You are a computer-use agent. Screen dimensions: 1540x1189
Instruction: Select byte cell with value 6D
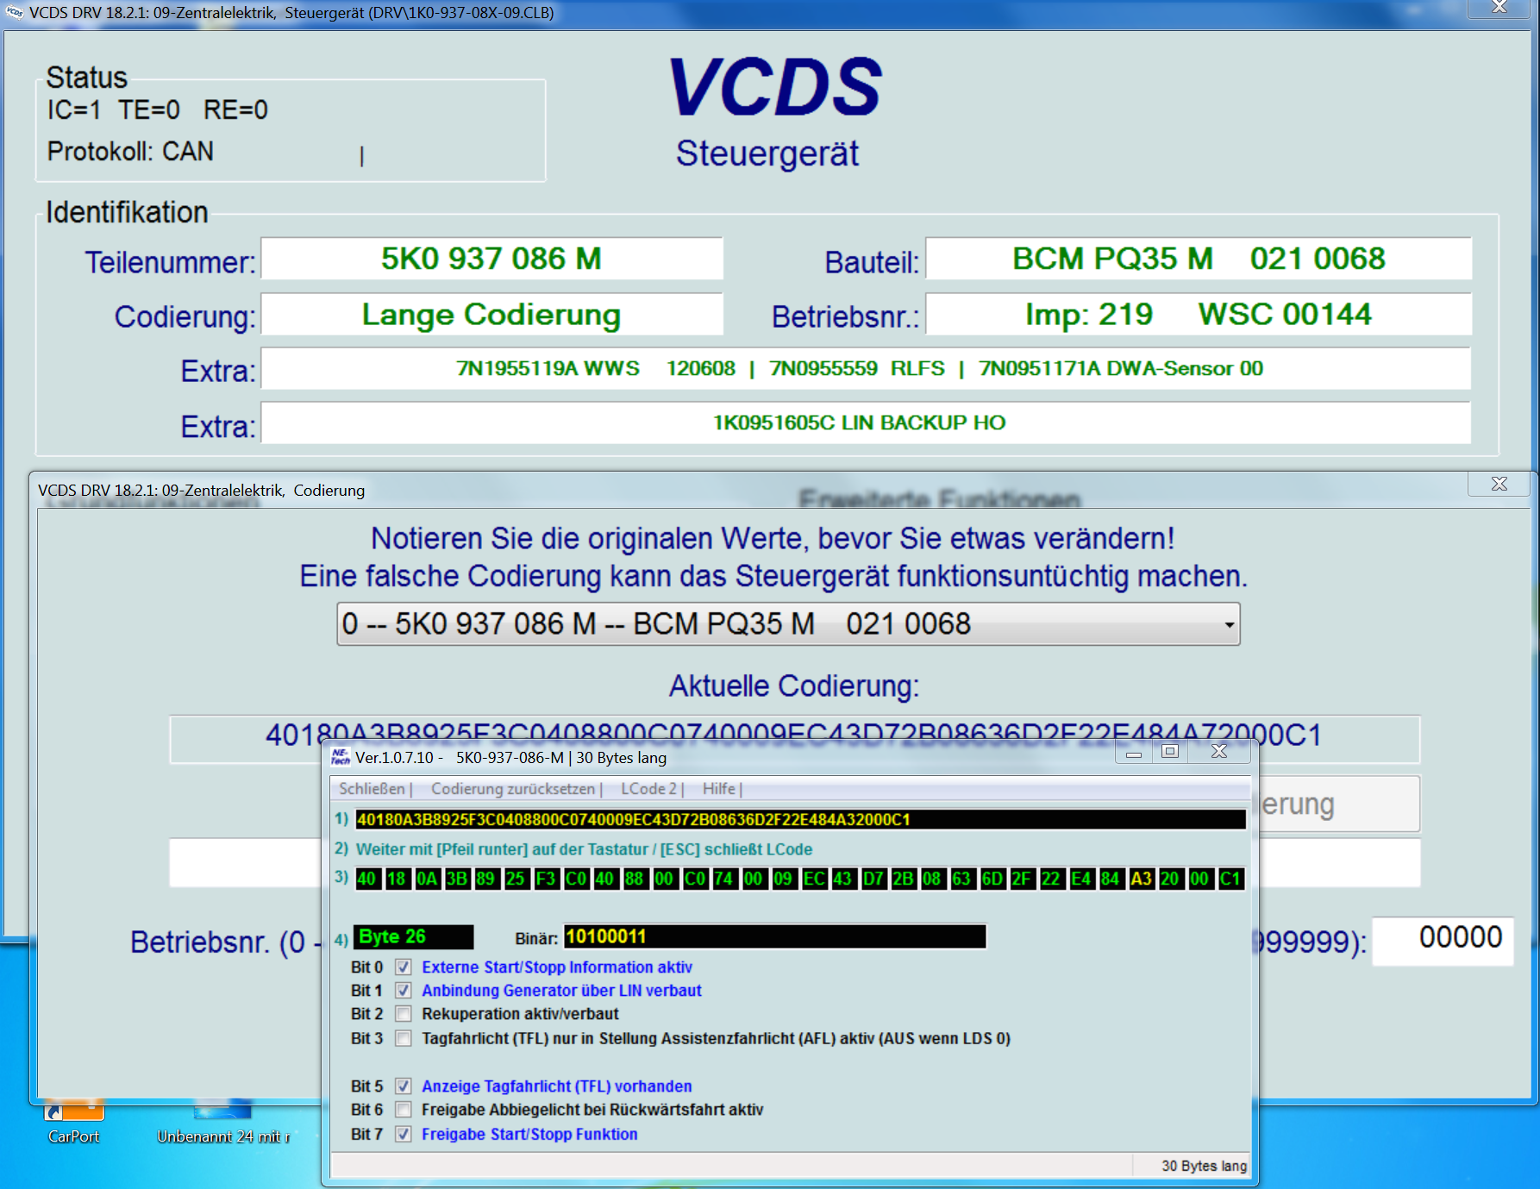(x=992, y=879)
